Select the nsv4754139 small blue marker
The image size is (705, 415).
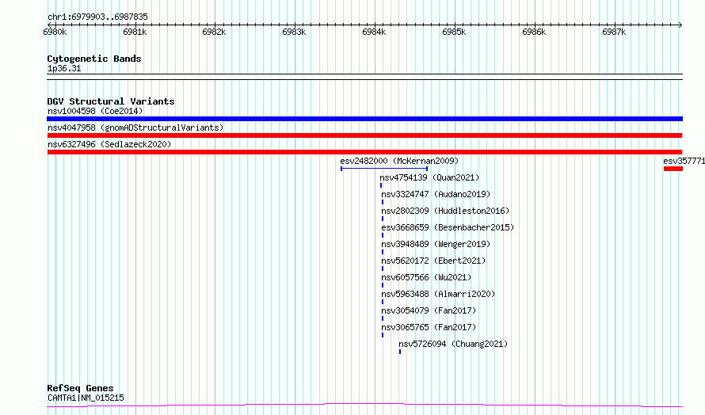coord(381,185)
